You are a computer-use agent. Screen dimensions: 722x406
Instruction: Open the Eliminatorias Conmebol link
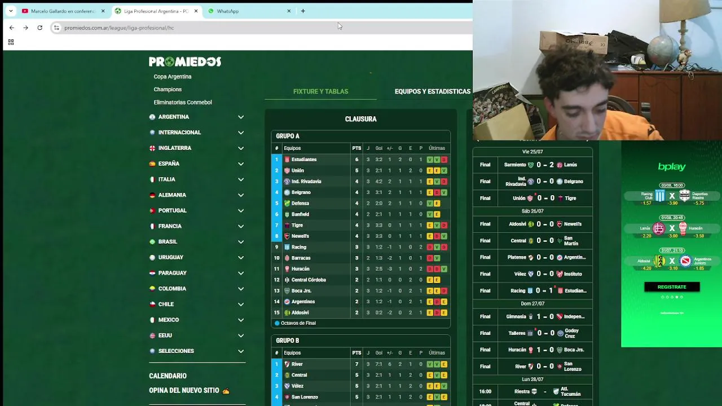[183, 103]
